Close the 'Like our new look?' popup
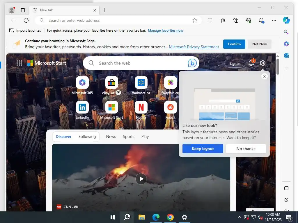The height and width of the screenshot is (223, 298). click(x=264, y=76)
